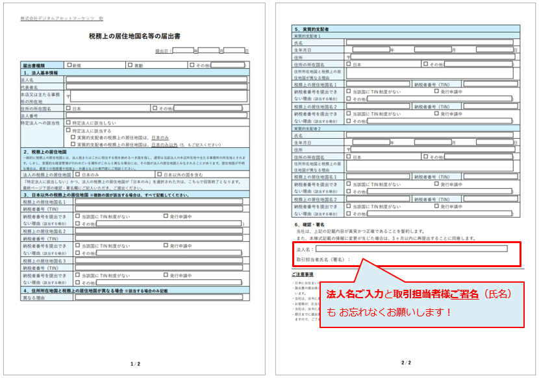
Task: Check 特定法人に該当しない
Action: 68,123
